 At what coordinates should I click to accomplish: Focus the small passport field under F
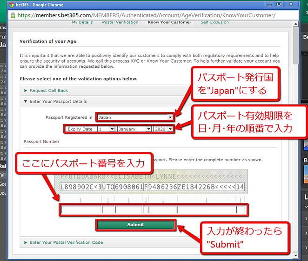[x=145, y=209]
